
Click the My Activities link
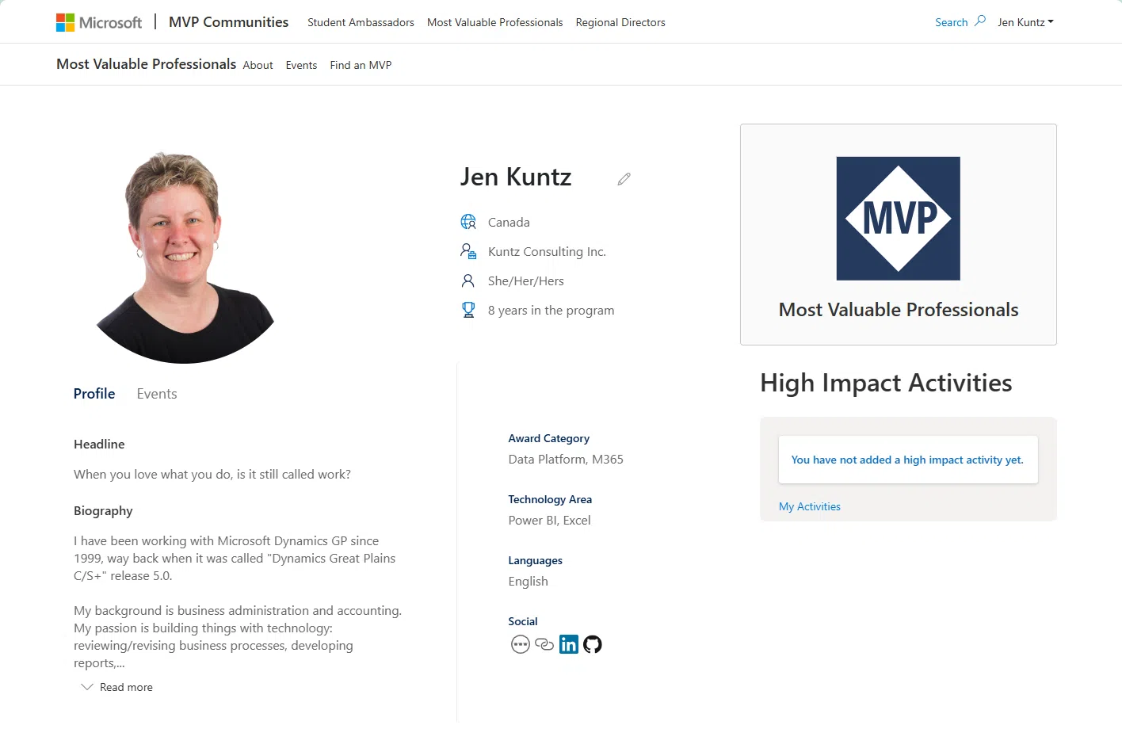click(x=810, y=506)
